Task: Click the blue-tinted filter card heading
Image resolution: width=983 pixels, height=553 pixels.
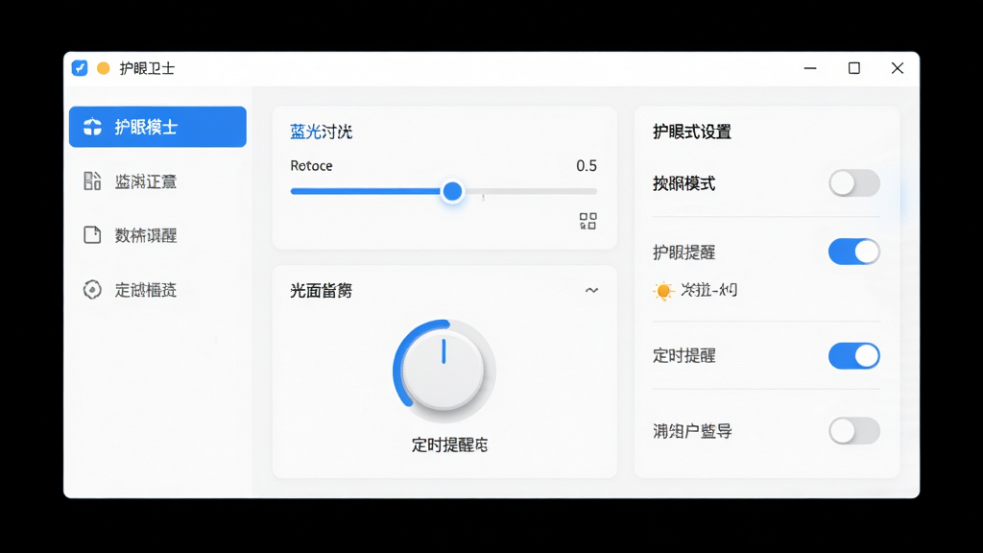Action: pos(321,132)
